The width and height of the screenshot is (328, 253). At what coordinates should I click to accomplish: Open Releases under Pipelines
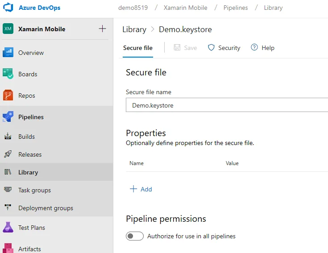(30, 154)
